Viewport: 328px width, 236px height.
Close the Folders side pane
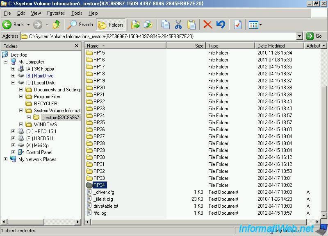click(77, 46)
